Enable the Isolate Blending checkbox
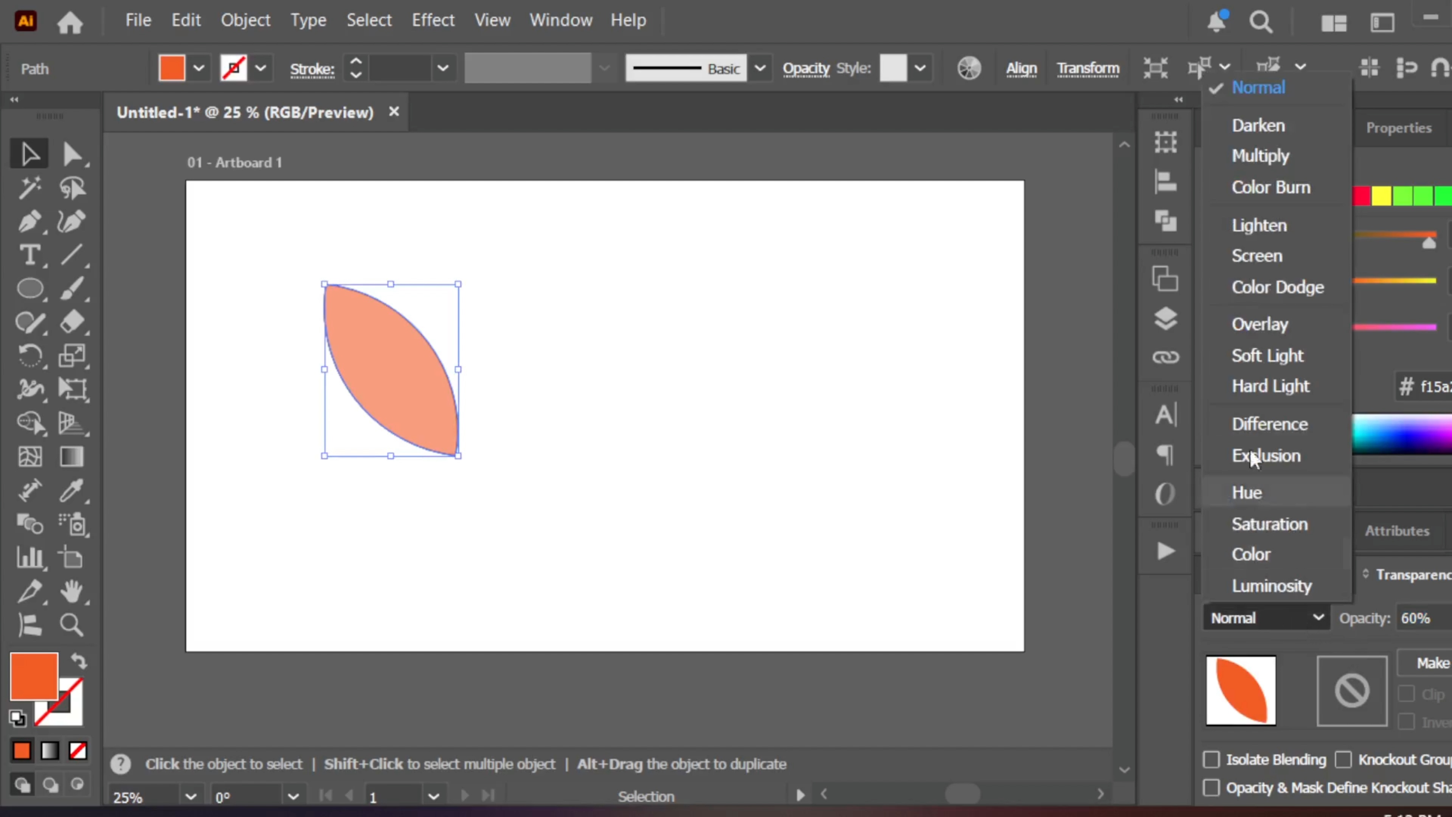The width and height of the screenshot is (1452, 817). (x=1211, y=760)
